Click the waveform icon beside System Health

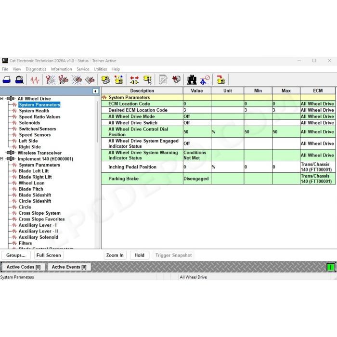(14, 111)
